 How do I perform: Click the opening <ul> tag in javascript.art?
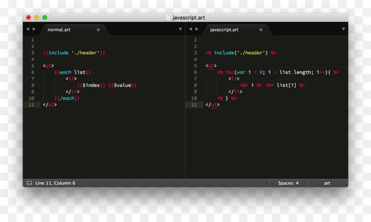click(211, 66)
